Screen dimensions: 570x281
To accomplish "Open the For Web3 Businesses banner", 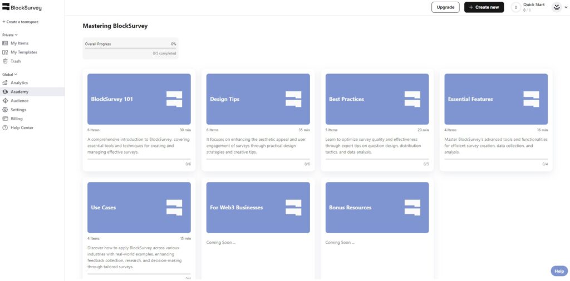I will point(258,208).
